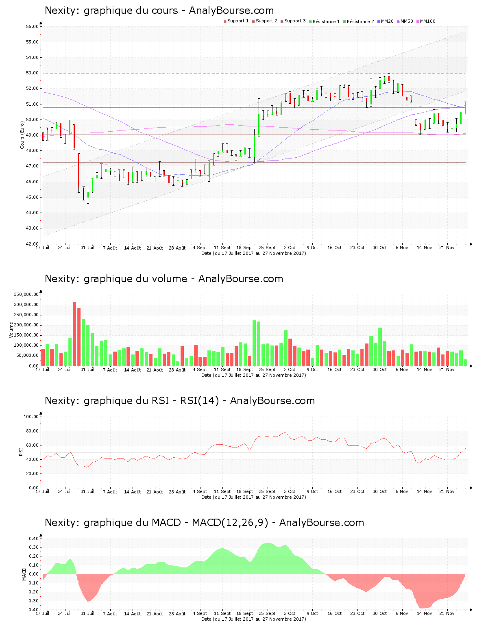Screen dimensions: 488x630
Task: Click the 'RSI' y-axis label
Action: 21,452
